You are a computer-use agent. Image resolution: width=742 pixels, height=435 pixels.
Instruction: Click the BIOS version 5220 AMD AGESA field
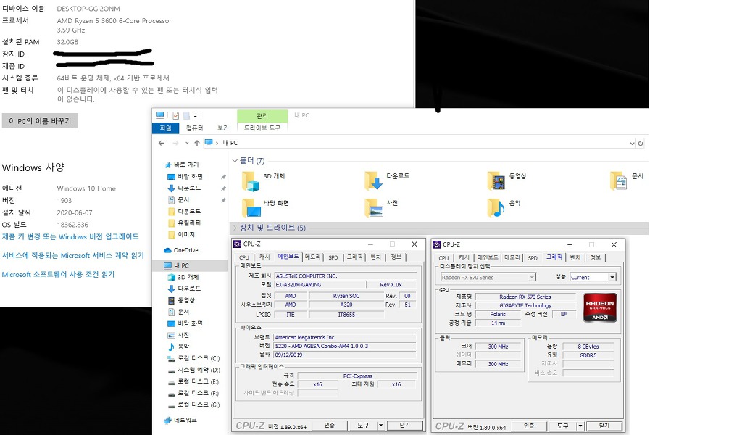pos(345,346)
